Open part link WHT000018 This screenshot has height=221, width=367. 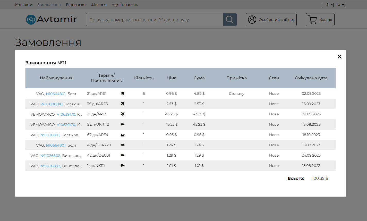tap(52, 104)
